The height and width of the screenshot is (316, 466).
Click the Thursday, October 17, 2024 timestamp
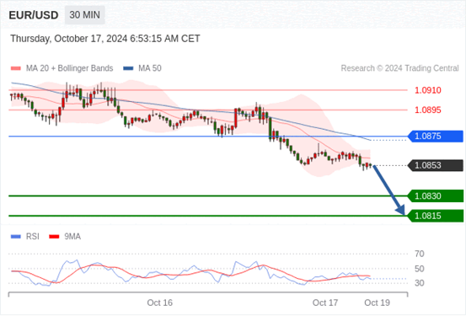pyautogui.click(x=105, y=39)
